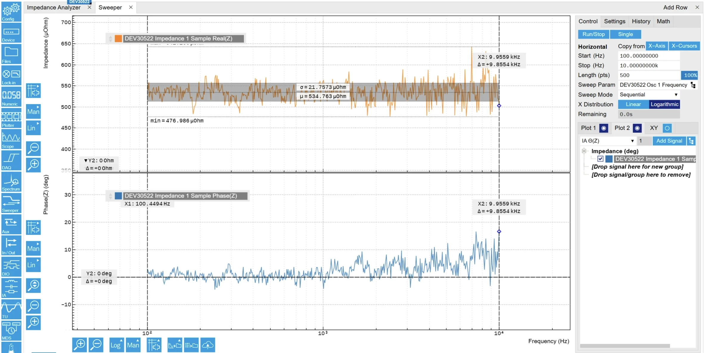The image size is (705, 353).
Task: Click reorder arrows on Phase(Z) legend
Action: pos(111,196)
